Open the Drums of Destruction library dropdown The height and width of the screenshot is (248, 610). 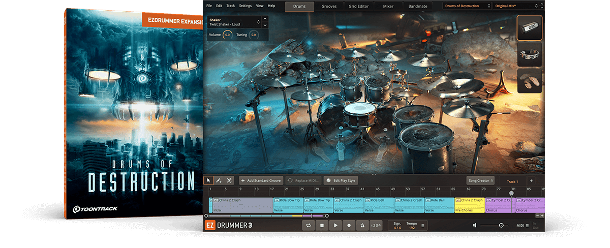(x=467, y=6)
